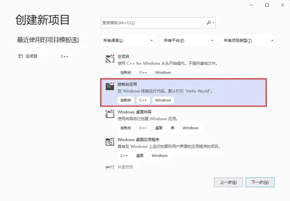This screenshot has height=201, width=290.
Task: Click the 空项目 description about C++ for Windows
Action: tap(168, 63)
